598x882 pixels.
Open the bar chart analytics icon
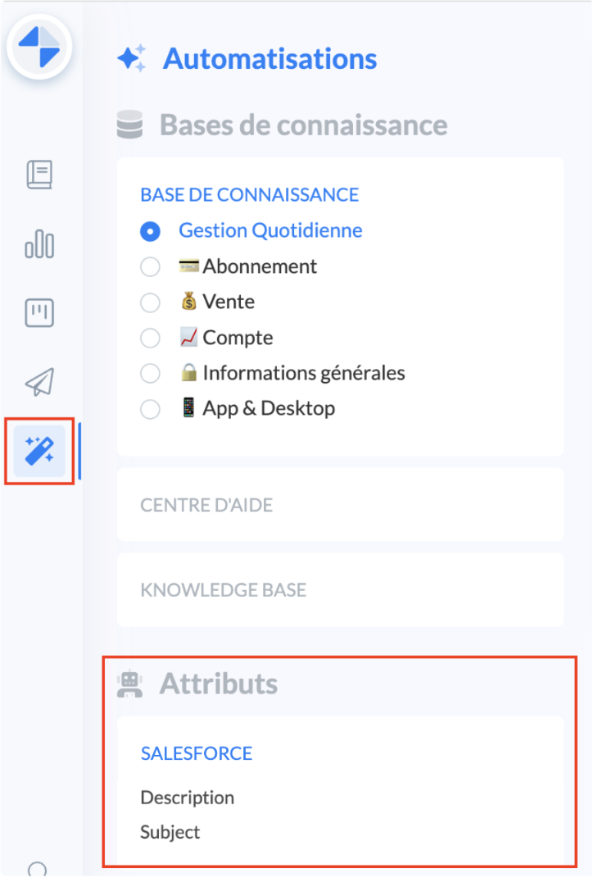coord(39,244)
